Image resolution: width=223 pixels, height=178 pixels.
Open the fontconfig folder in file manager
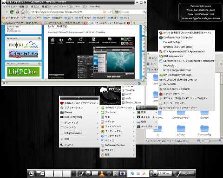[204, 131]
